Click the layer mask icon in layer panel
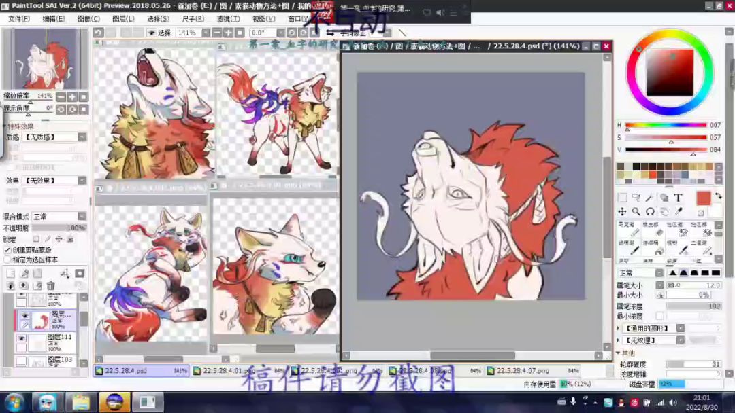Image resolution: width=735 pixels, height=413 pixels. click(x=80, y=273)
